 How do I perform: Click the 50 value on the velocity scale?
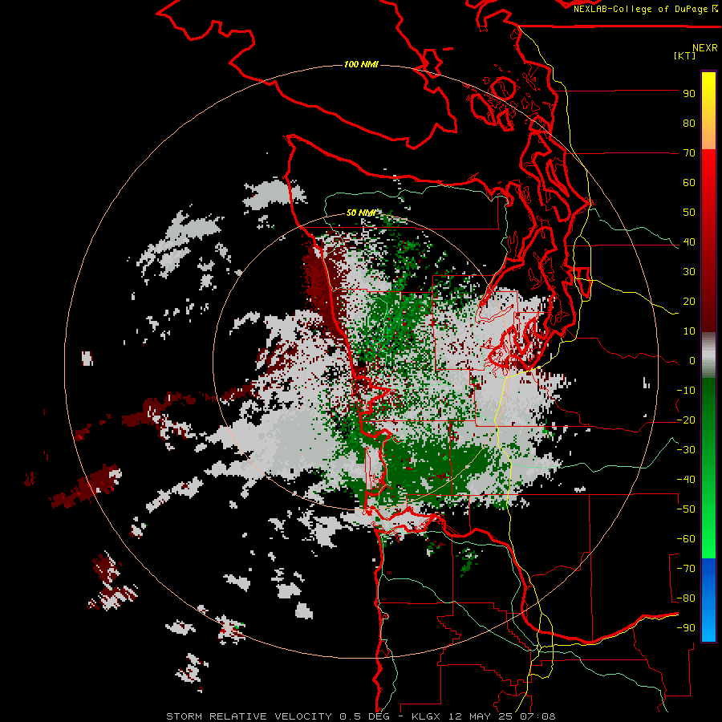click(x=689, y=213)
